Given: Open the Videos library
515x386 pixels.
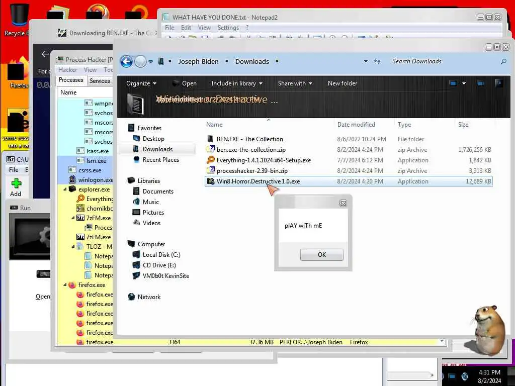Looking at the screenshot, I should pos(151,223).
